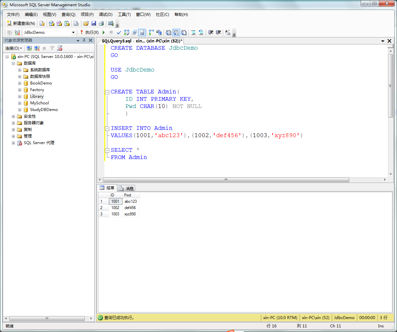Click the blue checkmark Parse query icon
This screenshot has height=332, width=397.
tap(119, 32)
